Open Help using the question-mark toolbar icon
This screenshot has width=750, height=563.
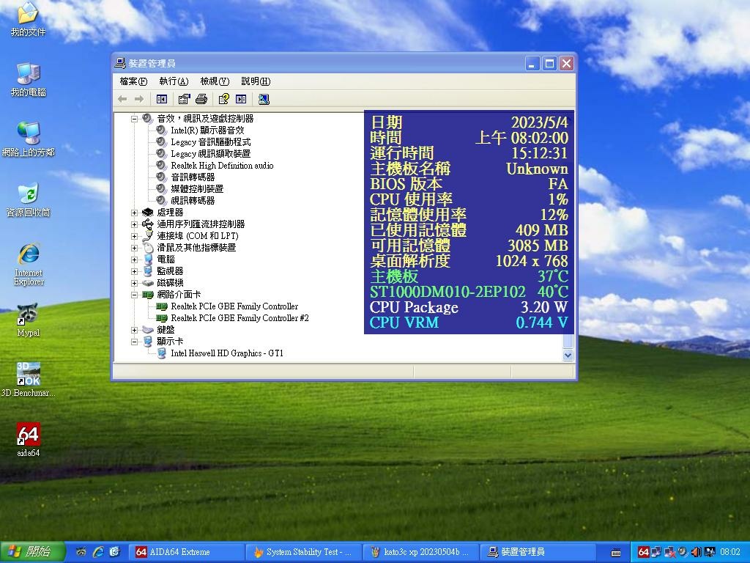tap(224, 99)
